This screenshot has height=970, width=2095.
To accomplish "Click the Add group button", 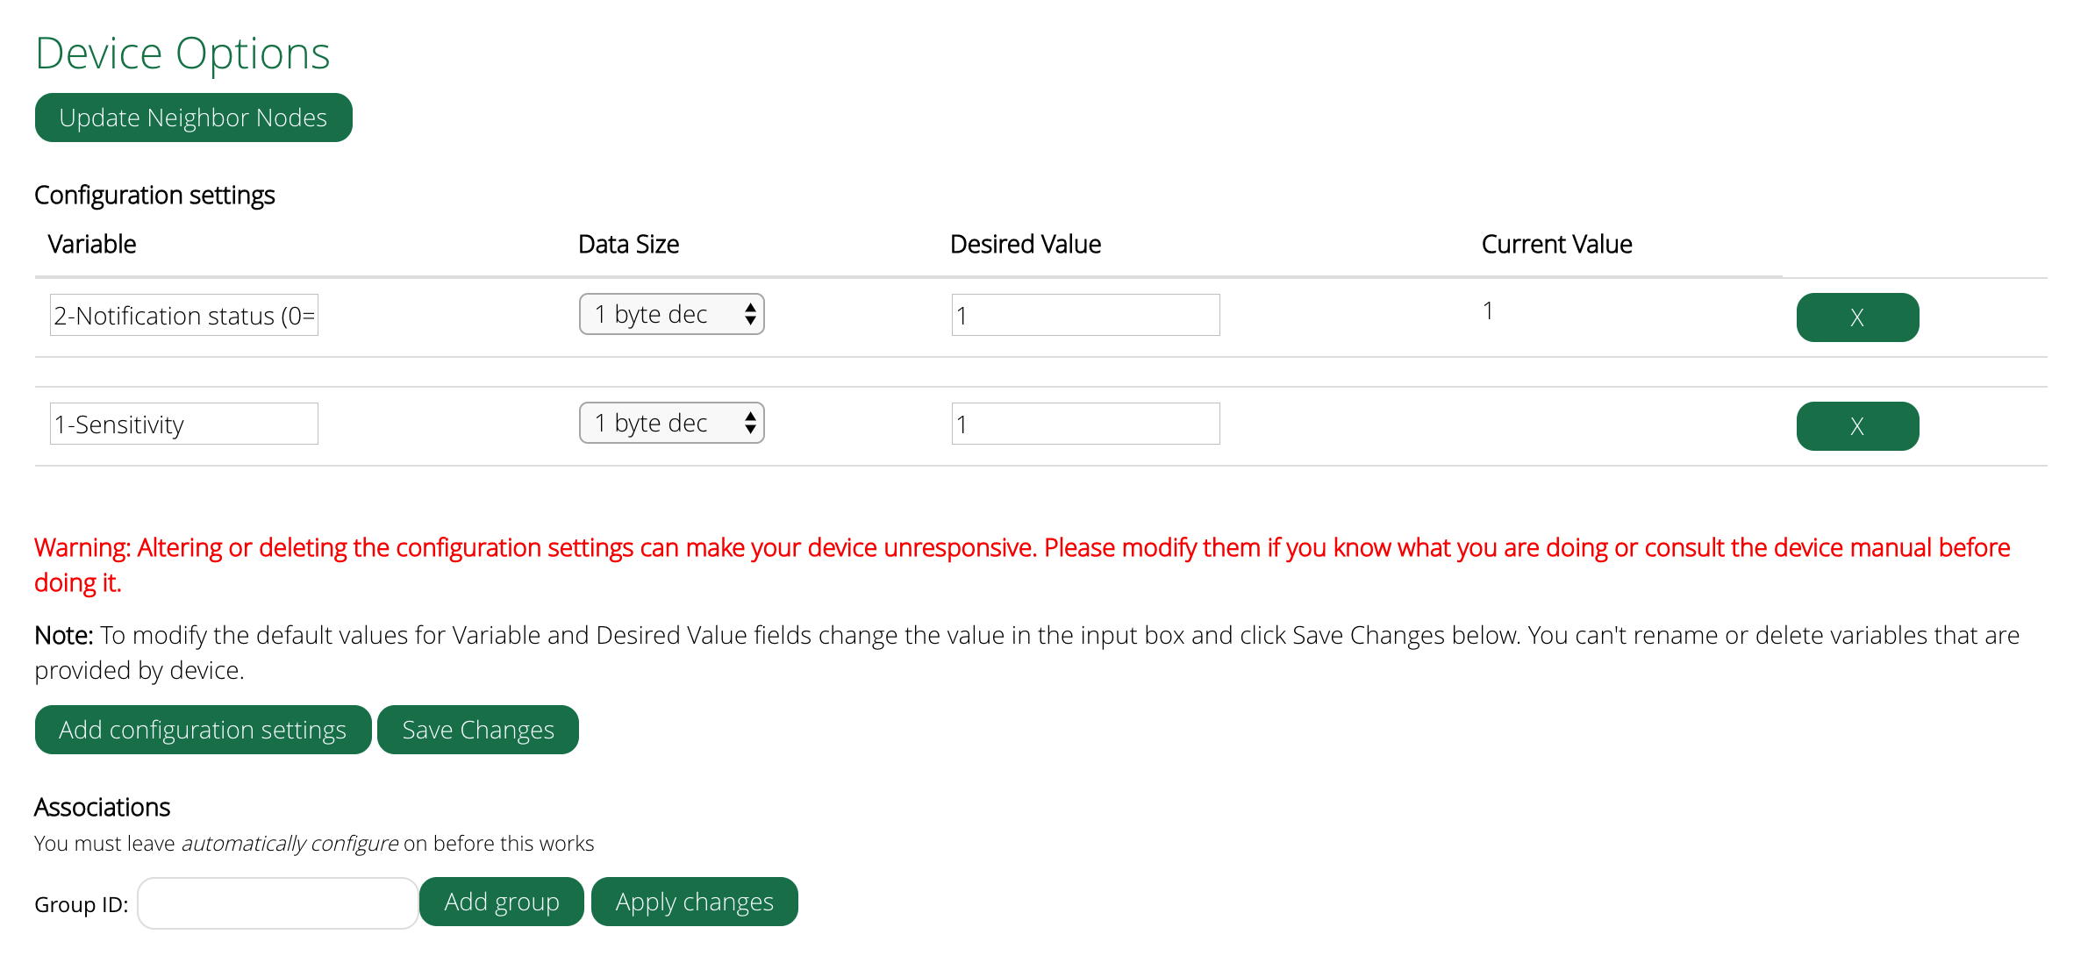I will [501, 902].
